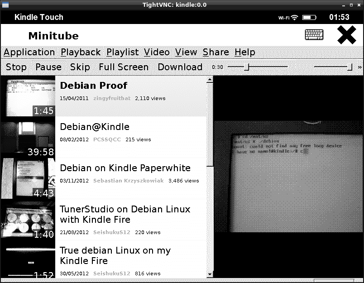This screenshot has width=364, height=283.
Task: Select True debian Linux video thumbnail
Action: (x=28, y=259)
